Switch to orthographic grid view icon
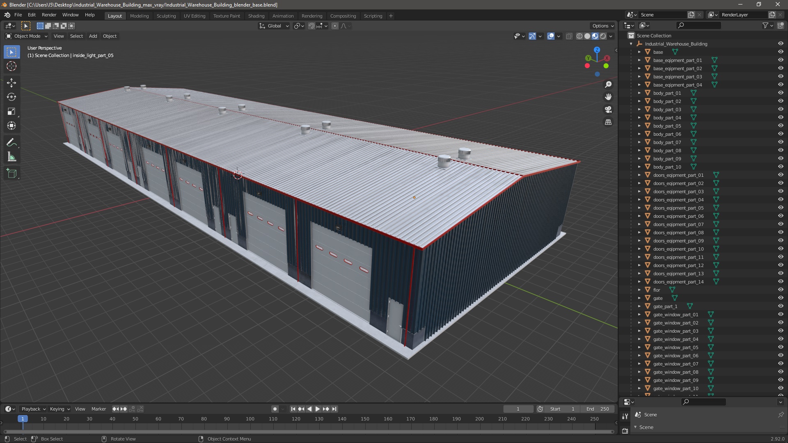Screen dimensions: 788x443 (x=608, y=122)
